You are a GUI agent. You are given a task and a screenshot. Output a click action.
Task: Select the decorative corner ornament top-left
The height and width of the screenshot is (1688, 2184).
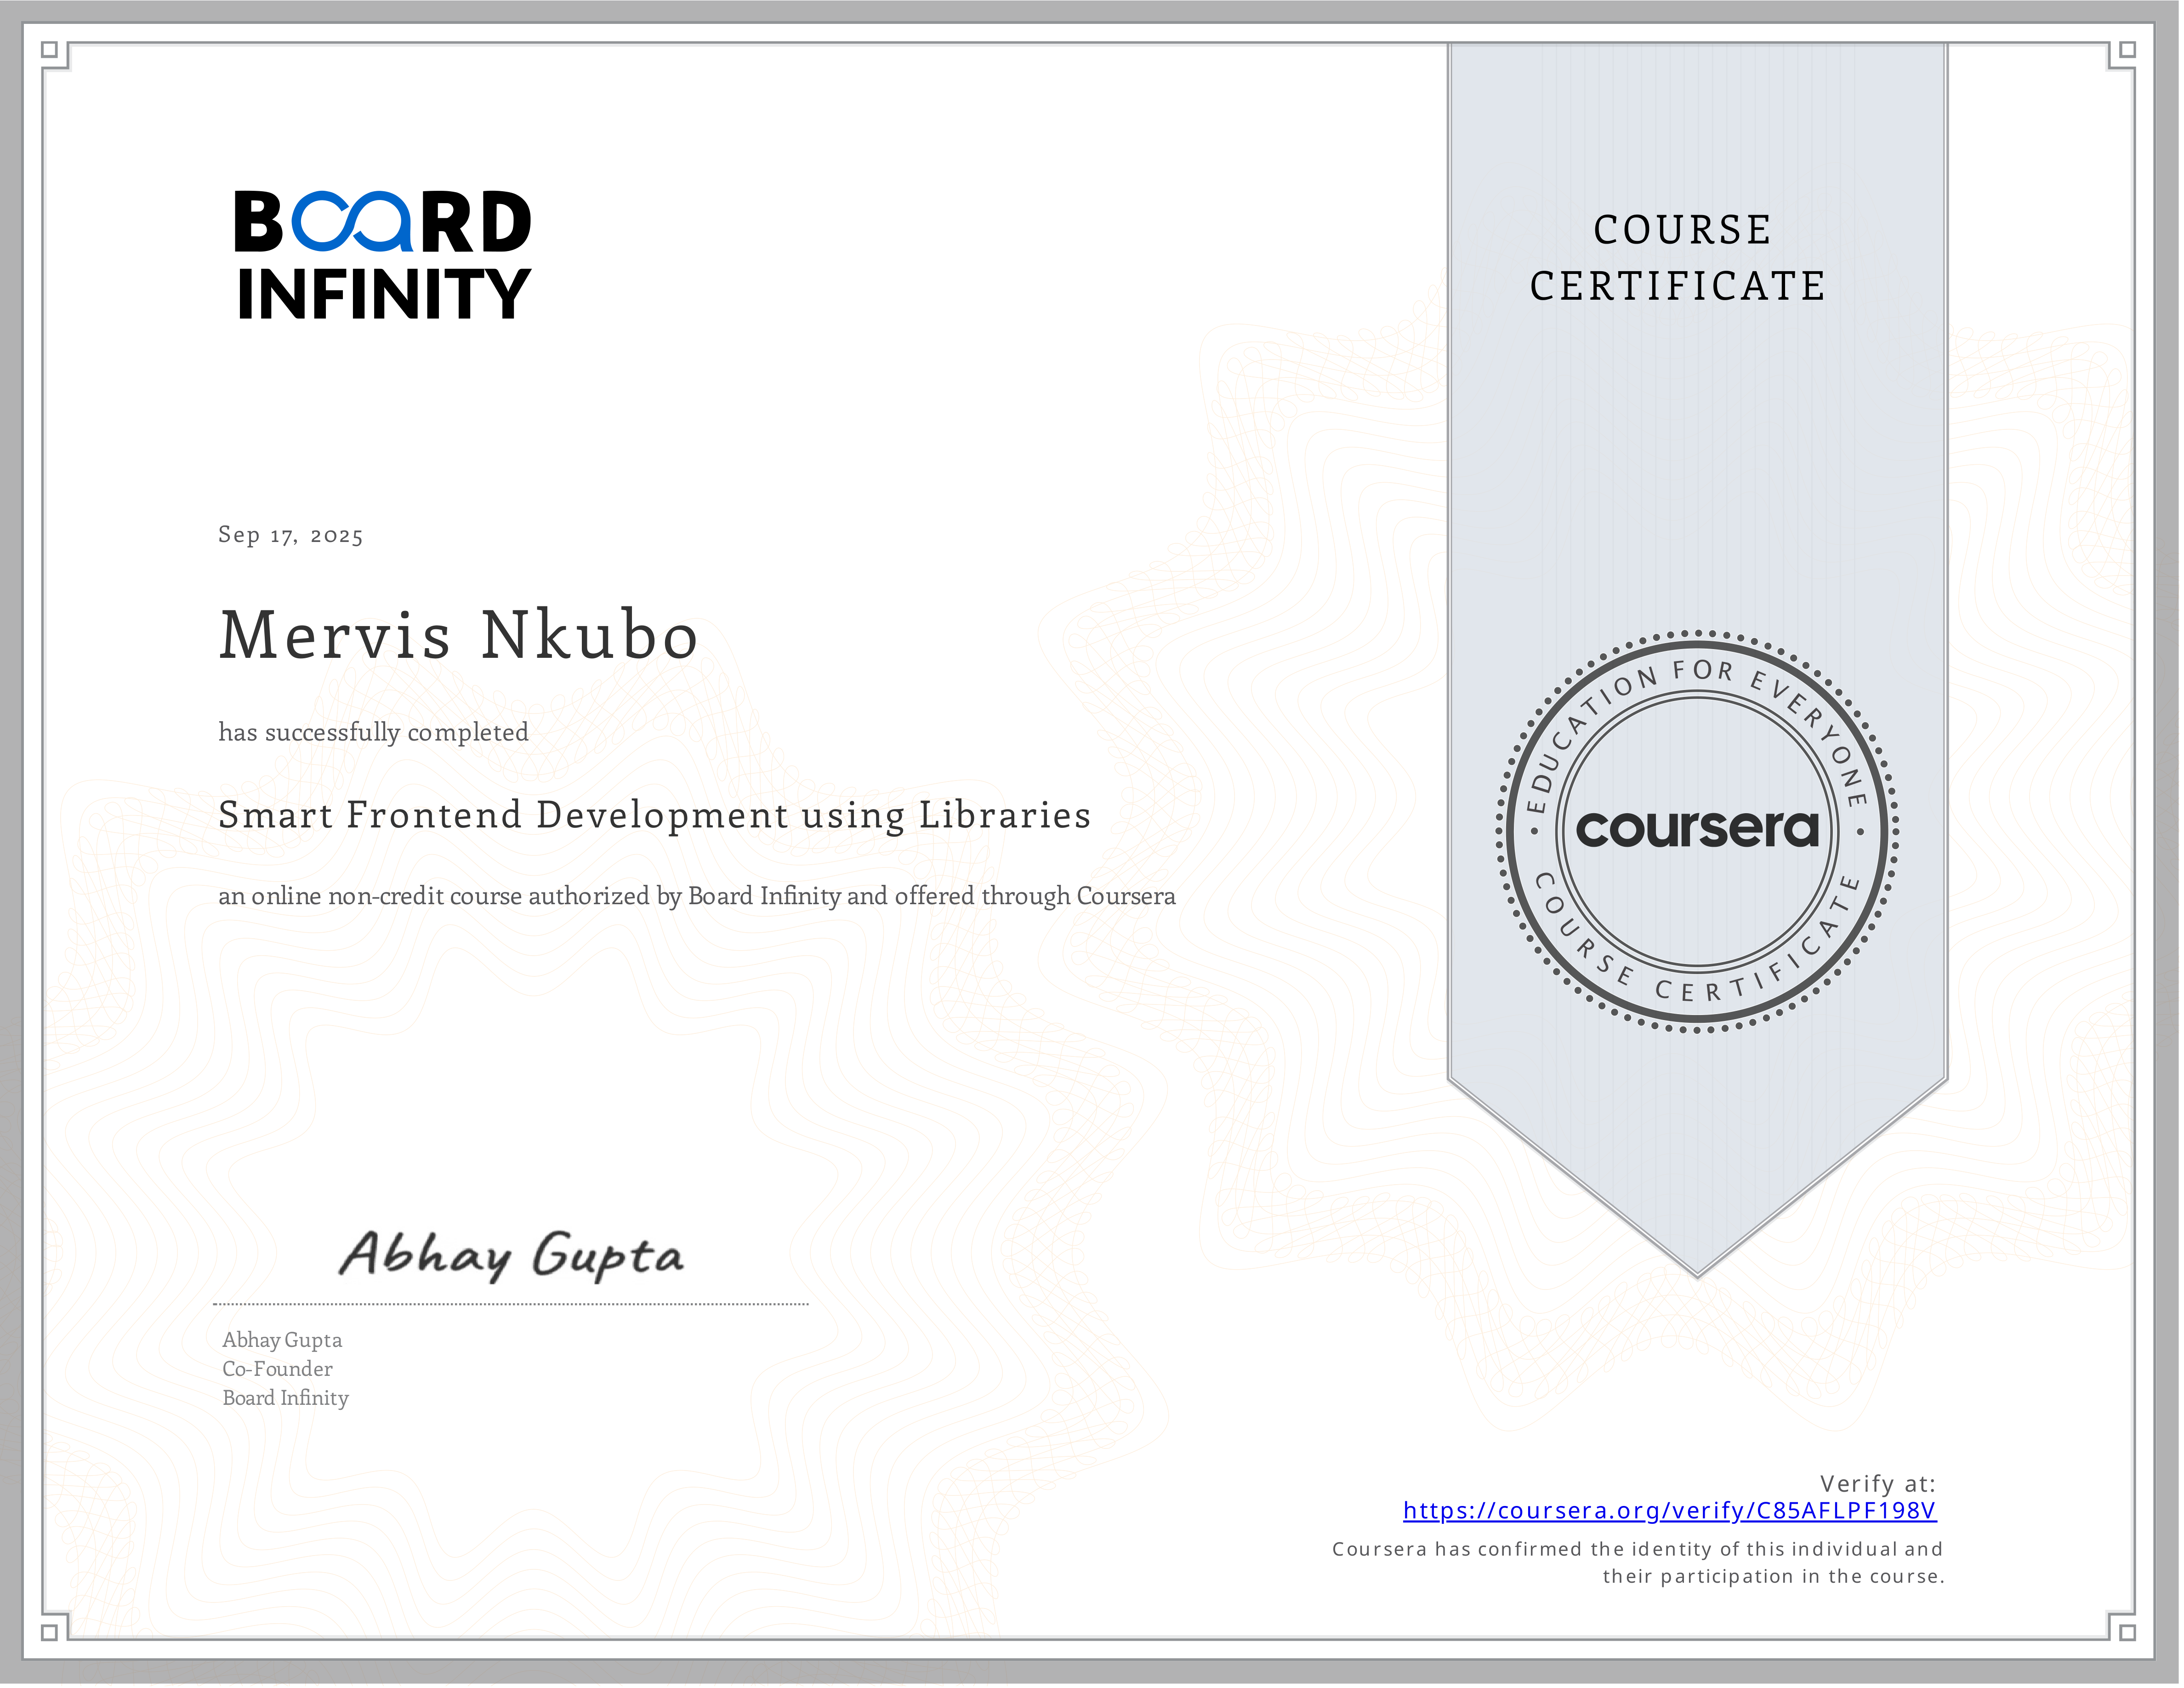click(x=55, y=55)
